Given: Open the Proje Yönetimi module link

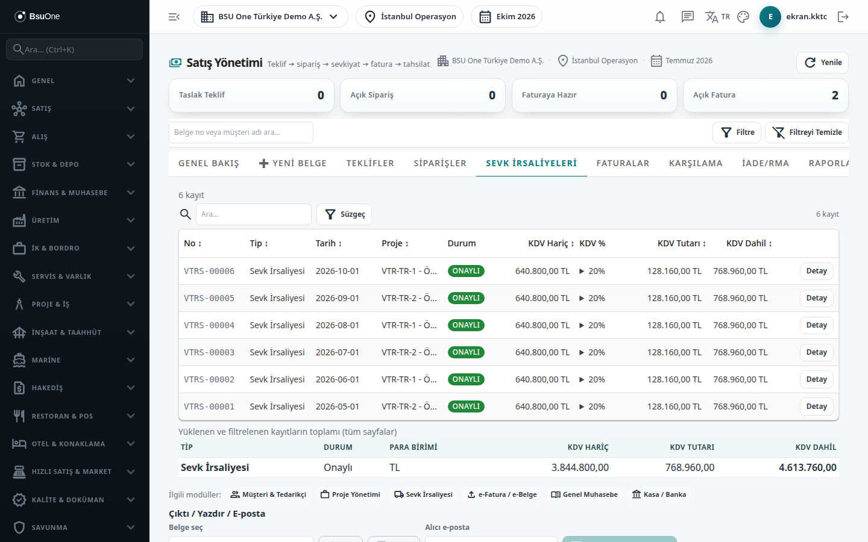Looking at the screenshot, I should [x=350, y=494].
